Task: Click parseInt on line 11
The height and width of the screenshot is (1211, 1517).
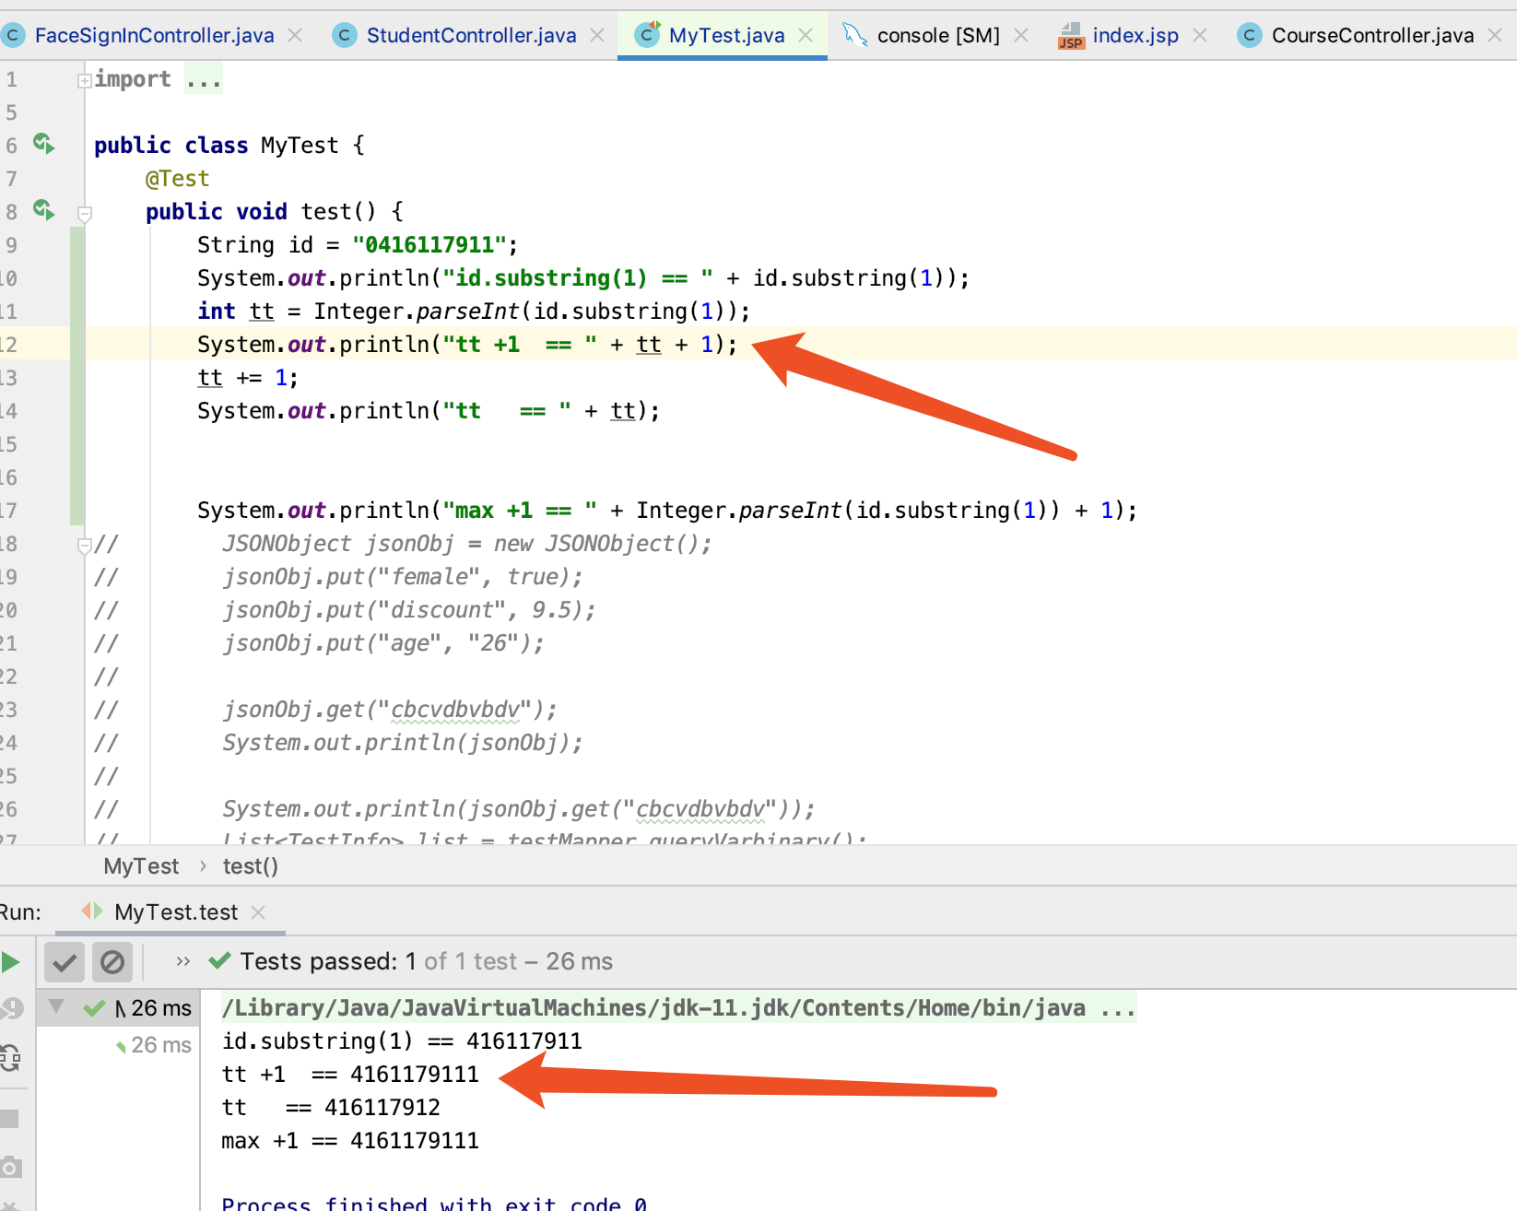Action: point(468,312)
